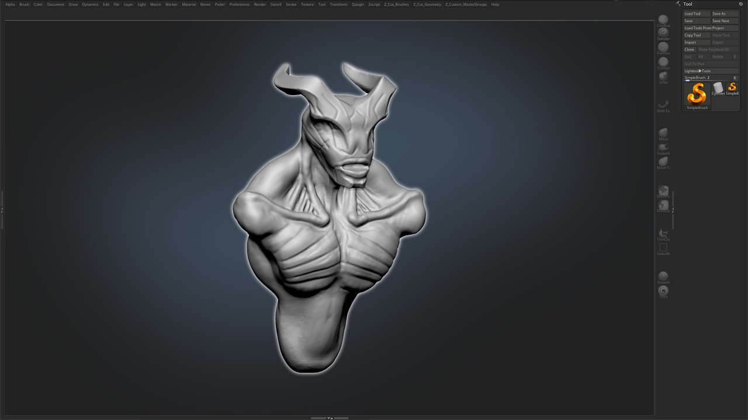Click the large SimpleBrush current tool thumbnail

point(697,96)
